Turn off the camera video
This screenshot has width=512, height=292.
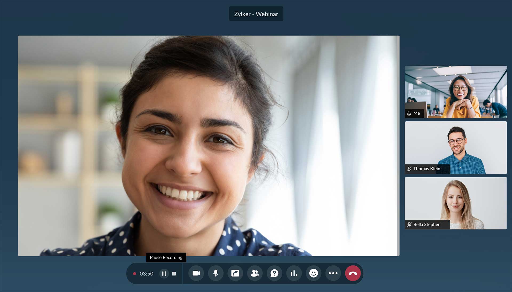tap(196, 273)
